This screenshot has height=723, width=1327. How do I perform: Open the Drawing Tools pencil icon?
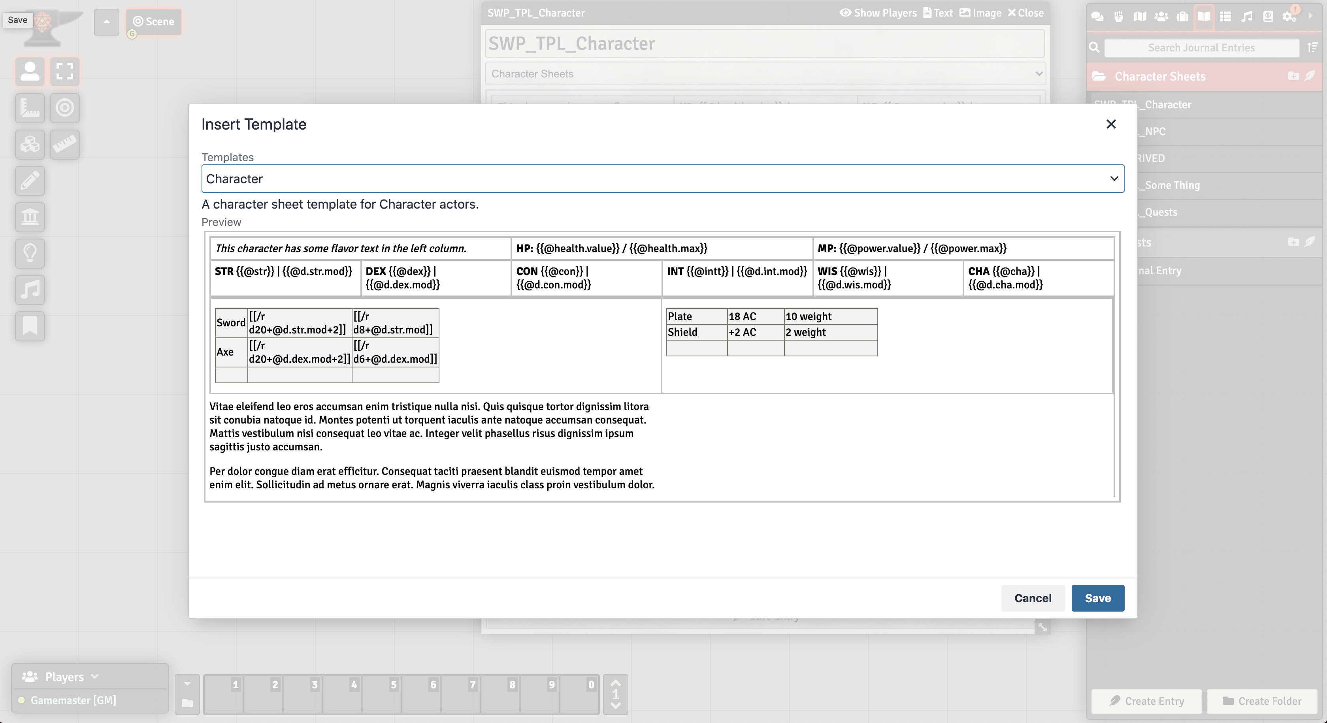[x=30, y=181]
